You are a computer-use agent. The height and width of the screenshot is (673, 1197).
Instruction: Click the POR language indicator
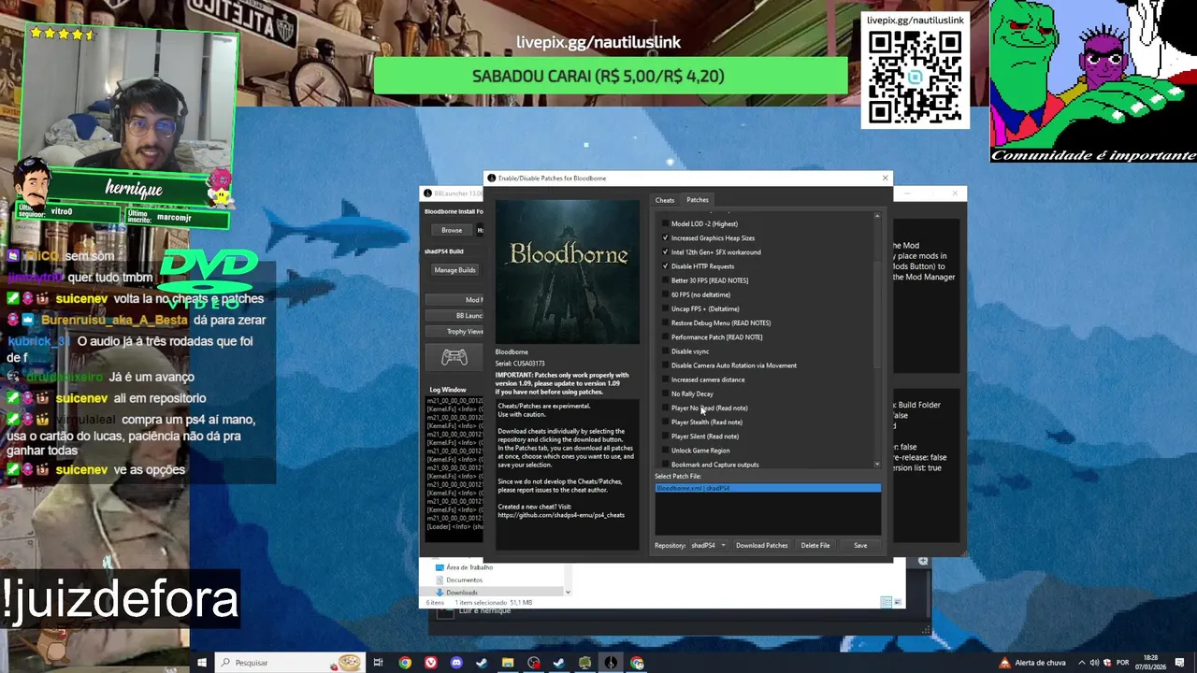coord(1123,663)
